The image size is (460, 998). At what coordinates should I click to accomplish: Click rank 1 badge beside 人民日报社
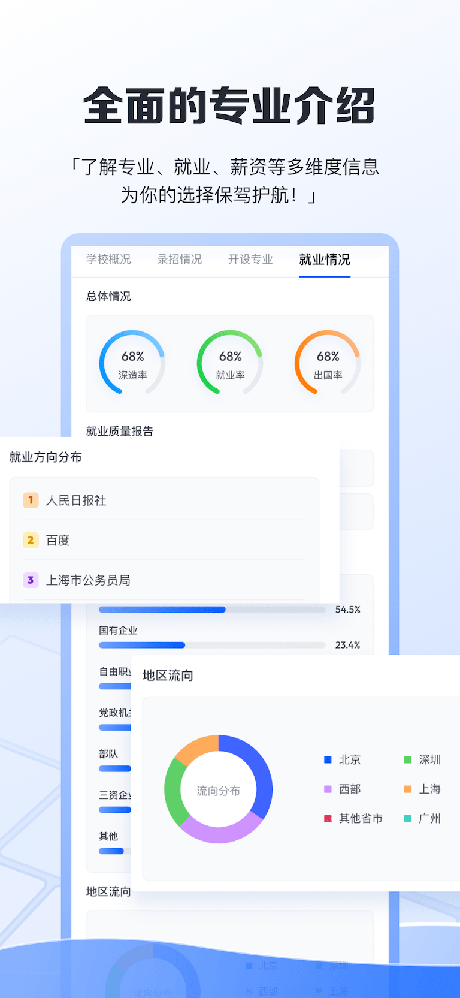(31, 500)
